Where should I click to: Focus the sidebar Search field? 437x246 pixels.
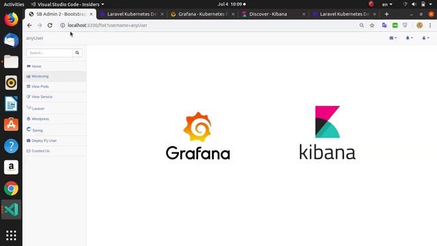click(49, 53)
